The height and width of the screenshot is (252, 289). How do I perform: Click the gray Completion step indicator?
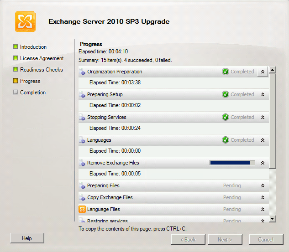coord(16,92)
